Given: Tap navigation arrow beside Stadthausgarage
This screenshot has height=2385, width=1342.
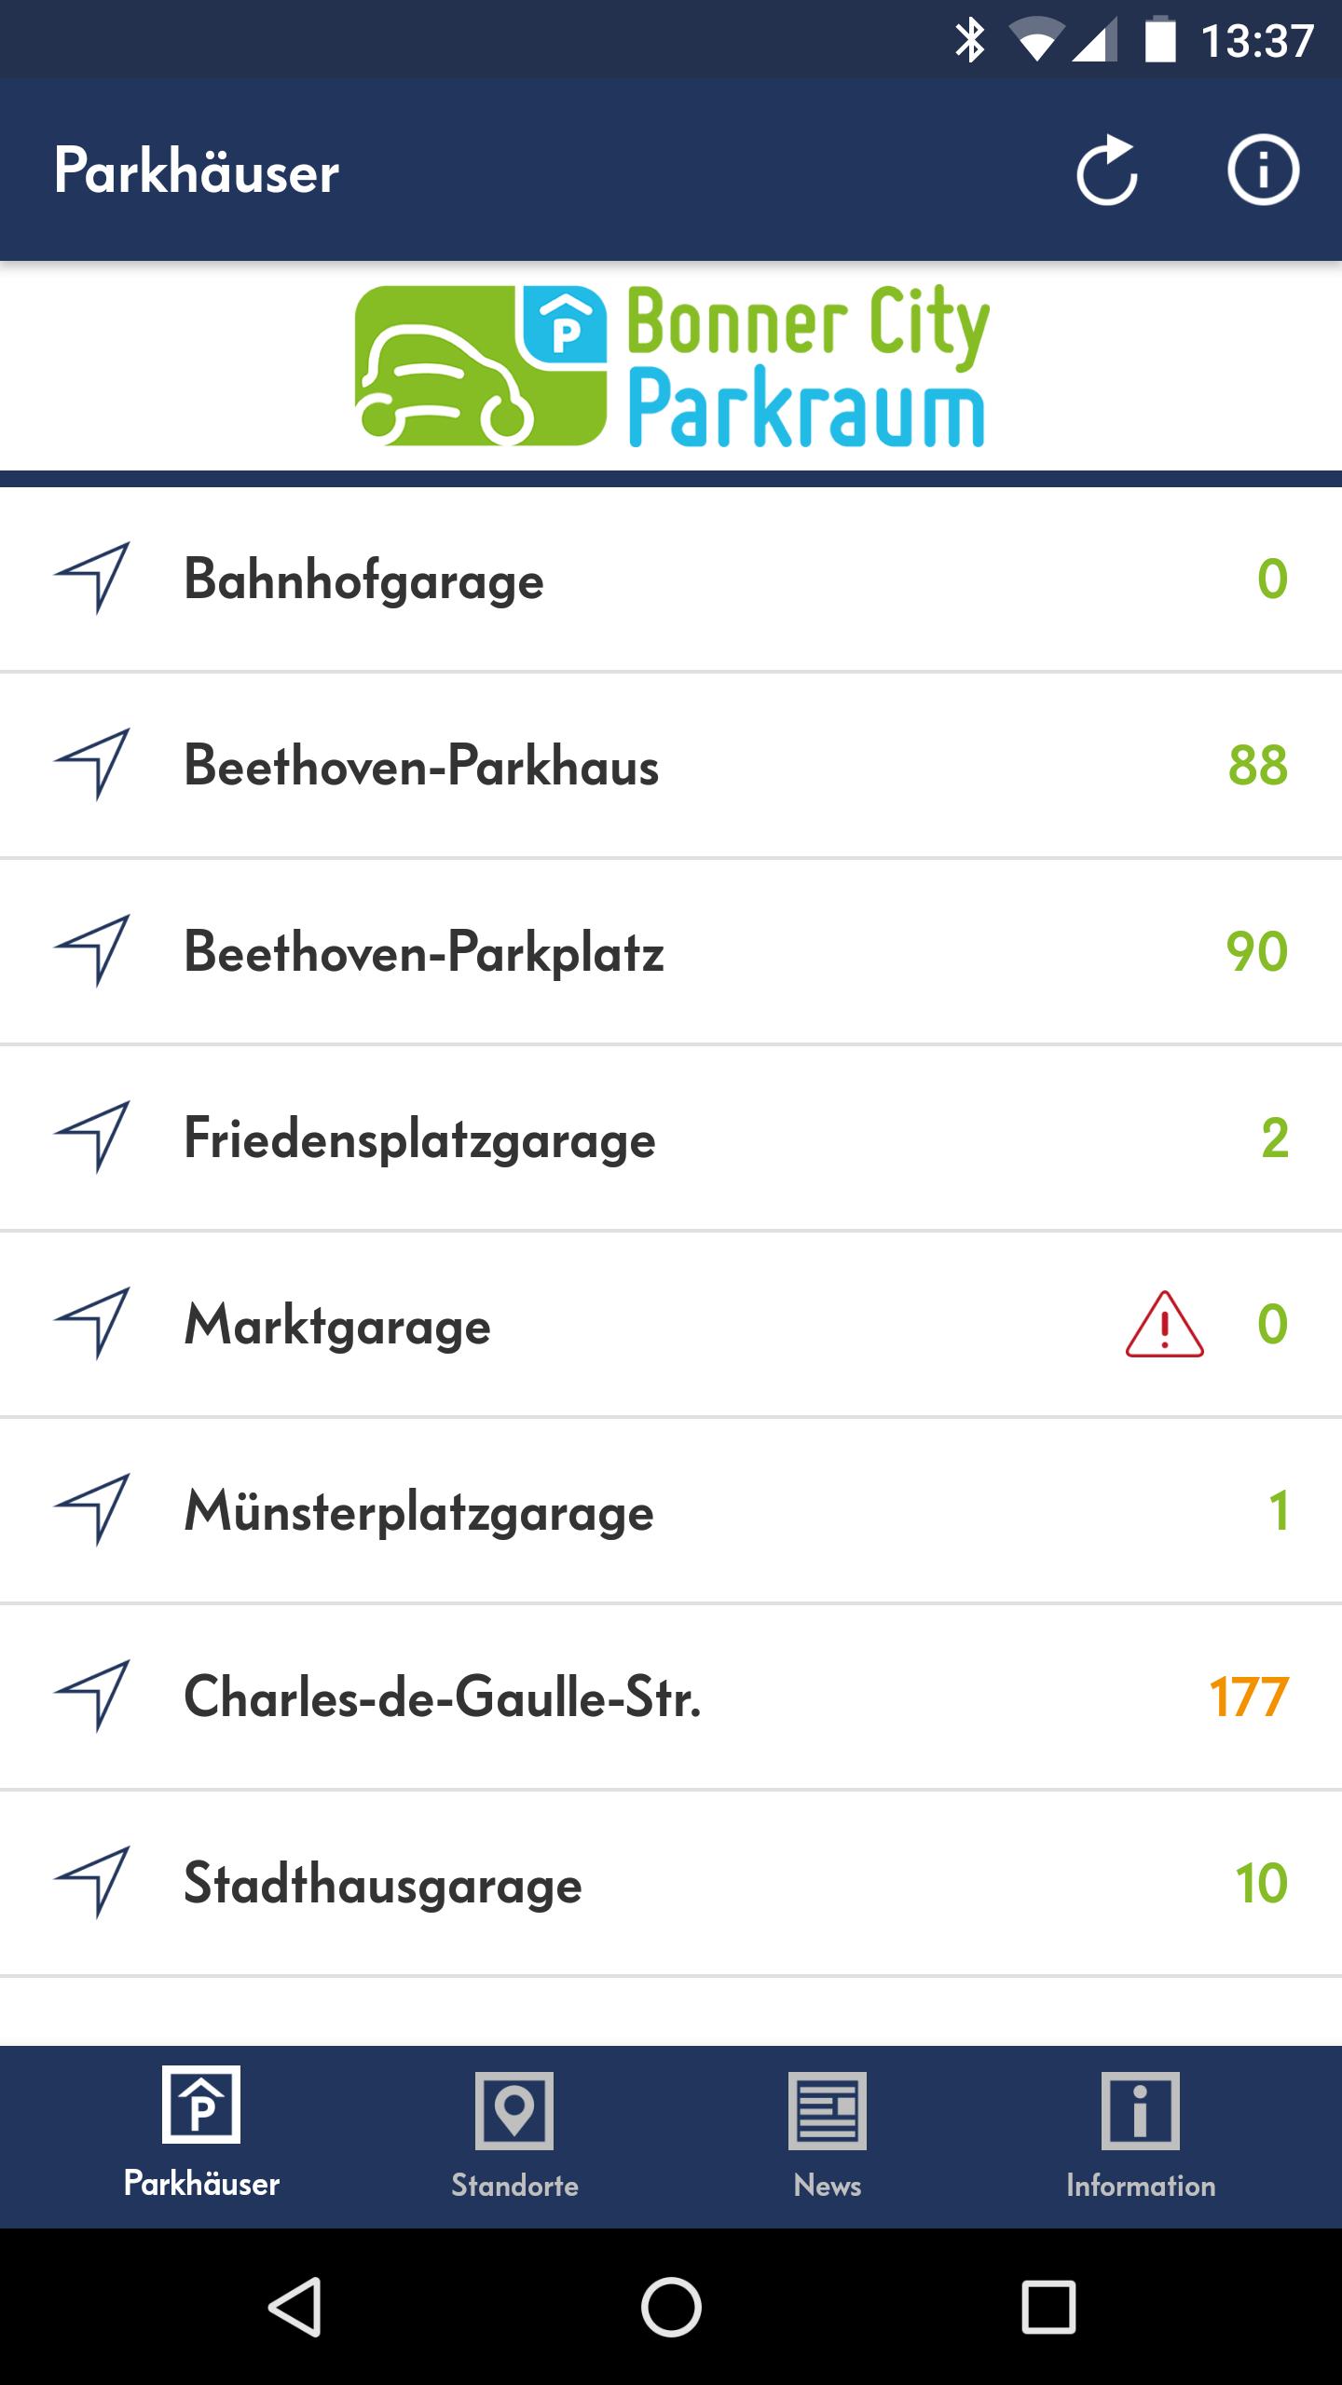Looking at the screenshot, I should coord(91,1883).
